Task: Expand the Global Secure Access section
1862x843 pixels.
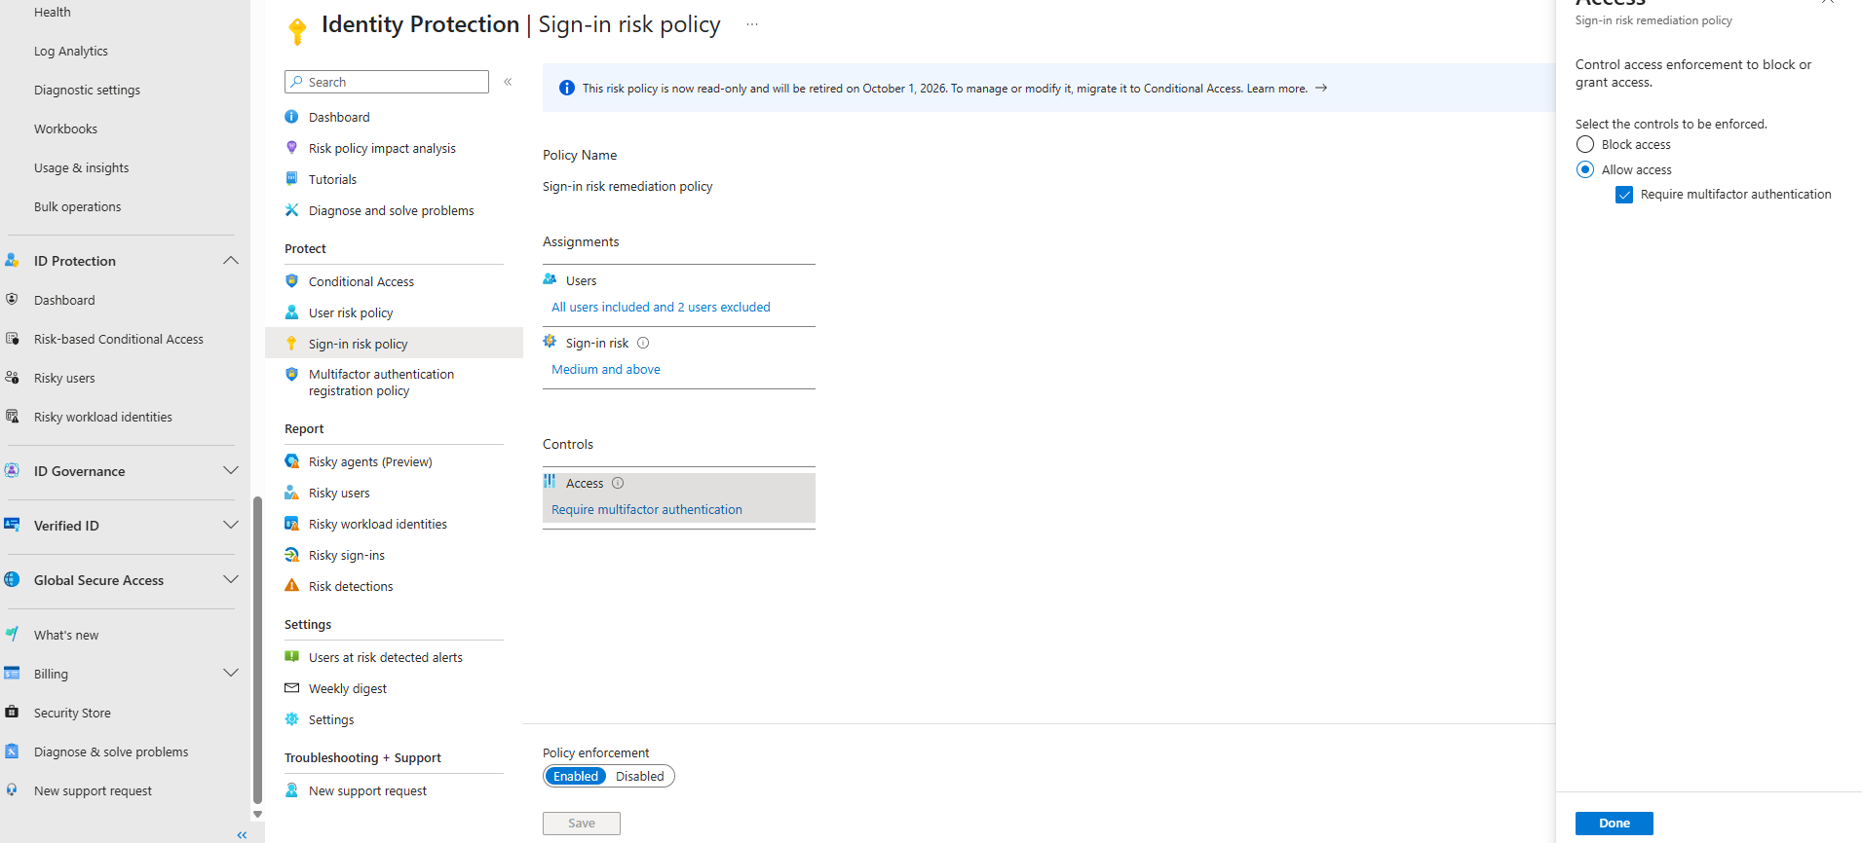Action: pyautogui.click(x=231, y=580)
